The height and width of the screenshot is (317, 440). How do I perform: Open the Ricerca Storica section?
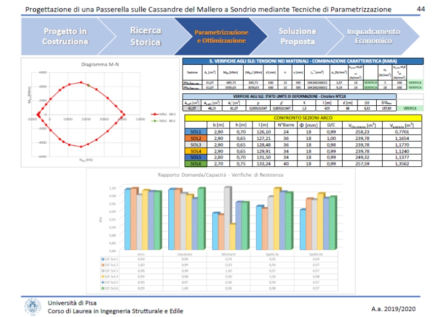coord(145,36)
